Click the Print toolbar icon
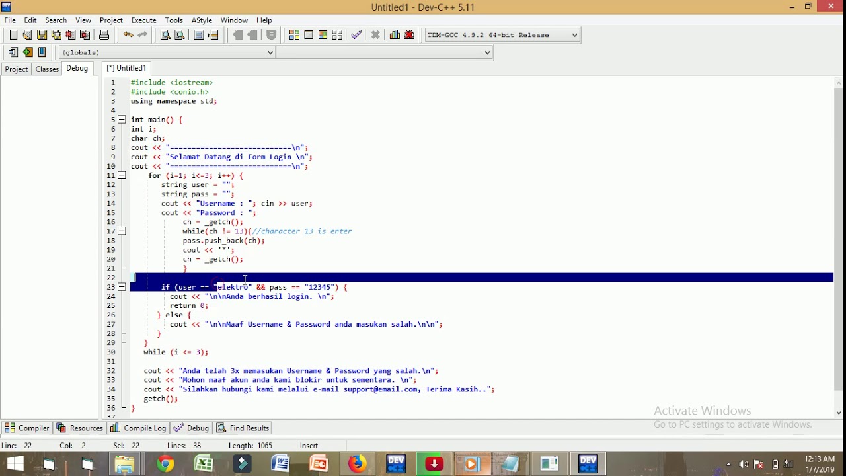846x476 pixels. click(104, 35)
